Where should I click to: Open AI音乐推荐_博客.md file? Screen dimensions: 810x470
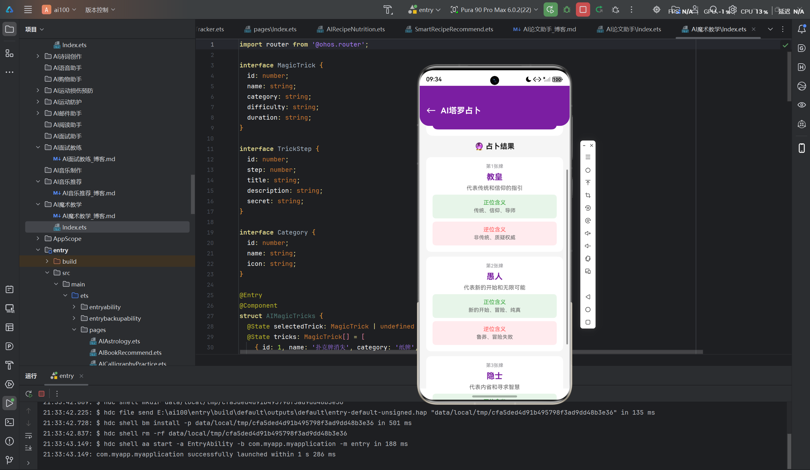pos(84,193)
